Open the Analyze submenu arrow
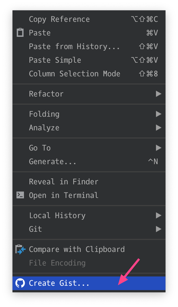 pos(158,128)
